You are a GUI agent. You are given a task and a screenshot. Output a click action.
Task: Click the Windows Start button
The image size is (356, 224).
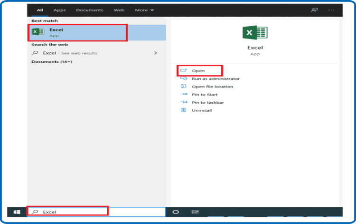click(17, 212)
